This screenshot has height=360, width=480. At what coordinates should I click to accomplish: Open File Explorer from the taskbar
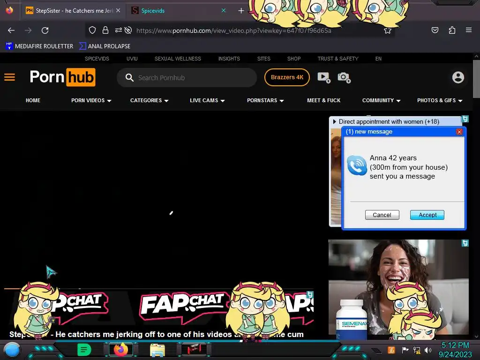click(157, 350)
